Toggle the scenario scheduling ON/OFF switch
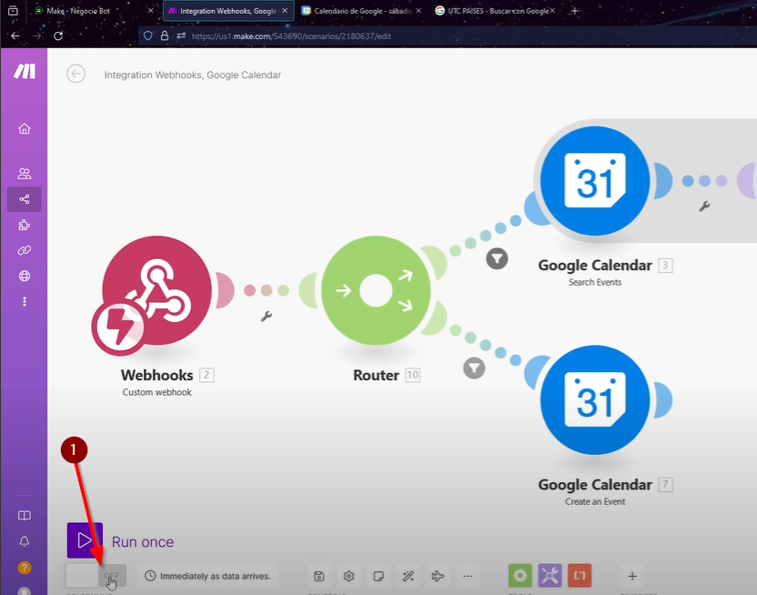The width and height of the screenshot is (757, 595). point(96,575)
